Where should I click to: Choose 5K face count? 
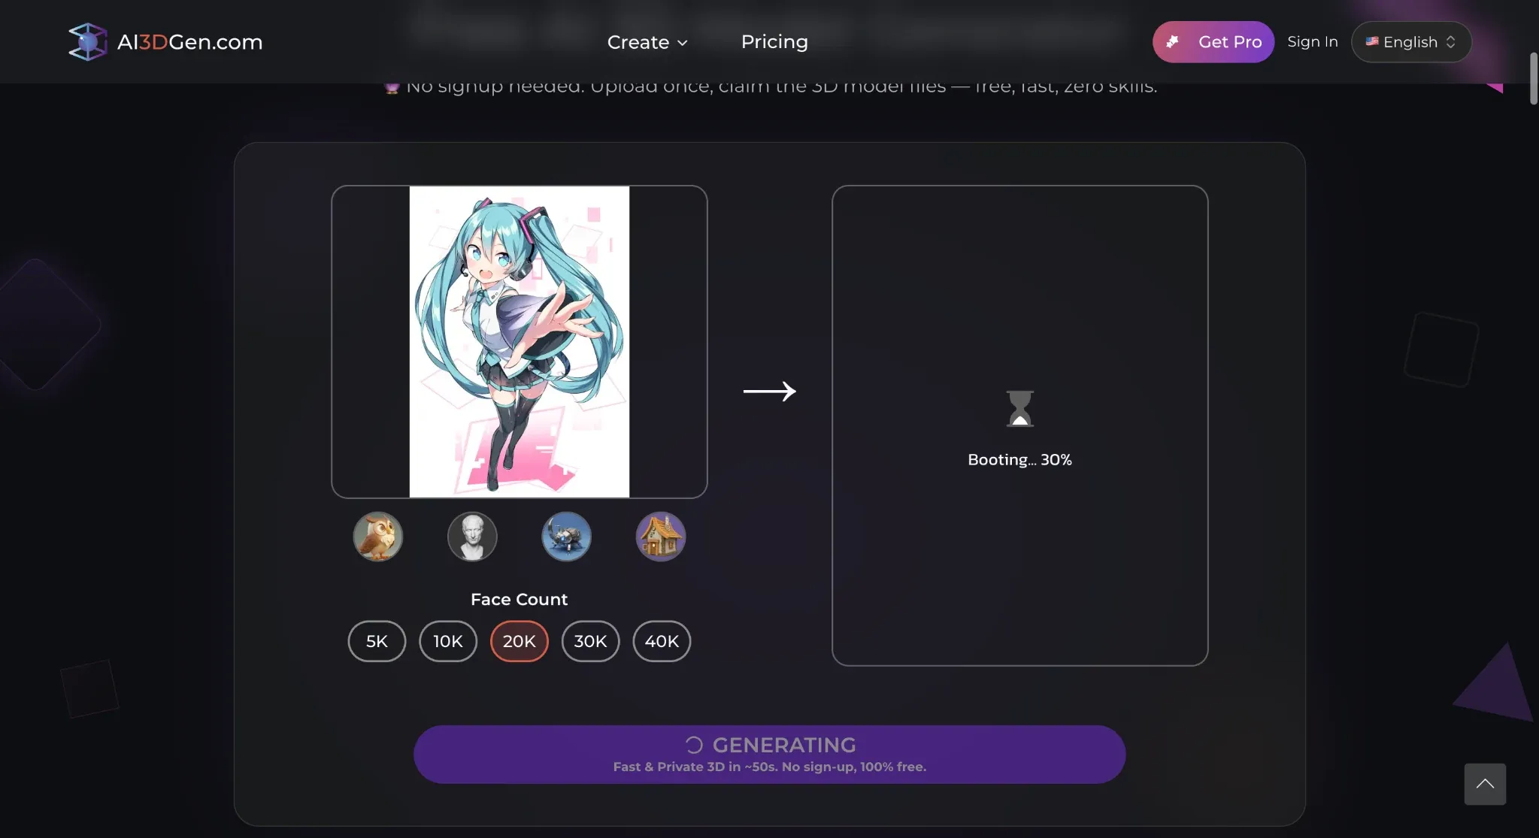pos(377,641)
